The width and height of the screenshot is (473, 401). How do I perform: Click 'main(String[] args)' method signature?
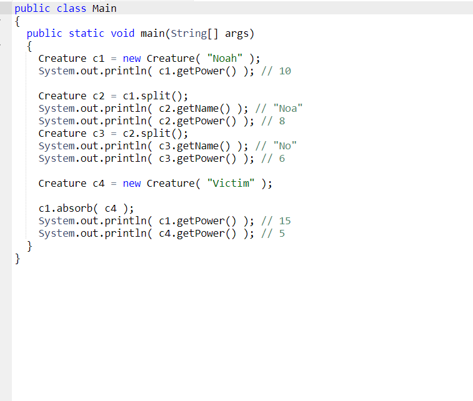pos(197,34)
